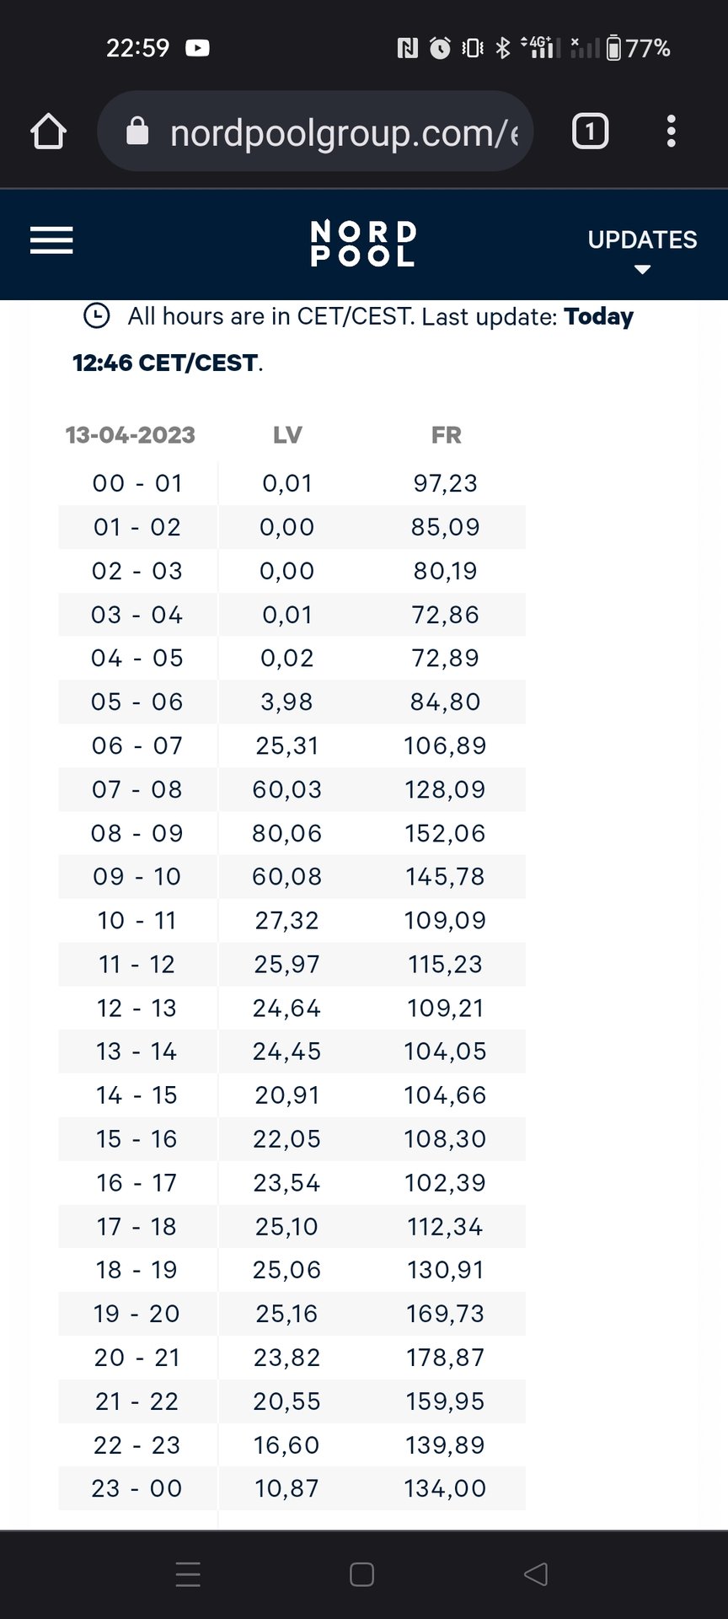The image size is (728, 1619).
Task: Open Android recent apps button
Action: pos(188,1574)
